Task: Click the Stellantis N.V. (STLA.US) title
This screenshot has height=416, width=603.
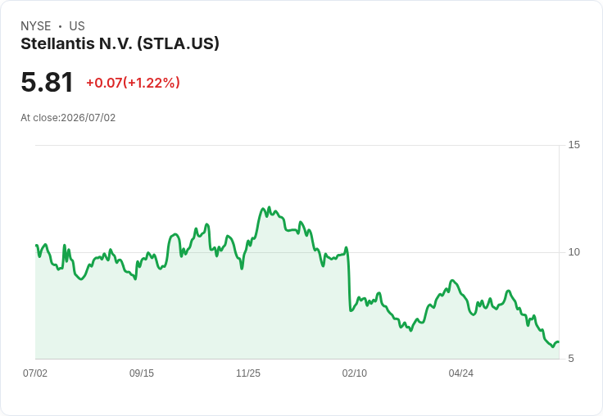Action: (x=120, y=44)
